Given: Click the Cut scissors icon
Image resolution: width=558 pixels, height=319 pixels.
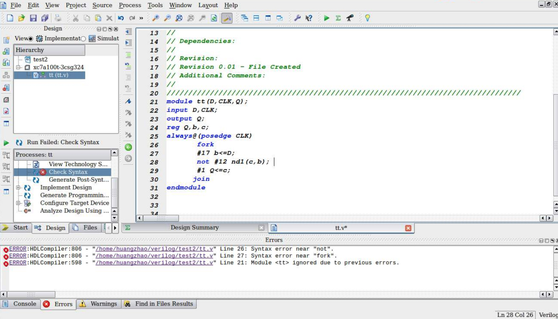Looking at the screenshot, I should (x=76, y=18).
